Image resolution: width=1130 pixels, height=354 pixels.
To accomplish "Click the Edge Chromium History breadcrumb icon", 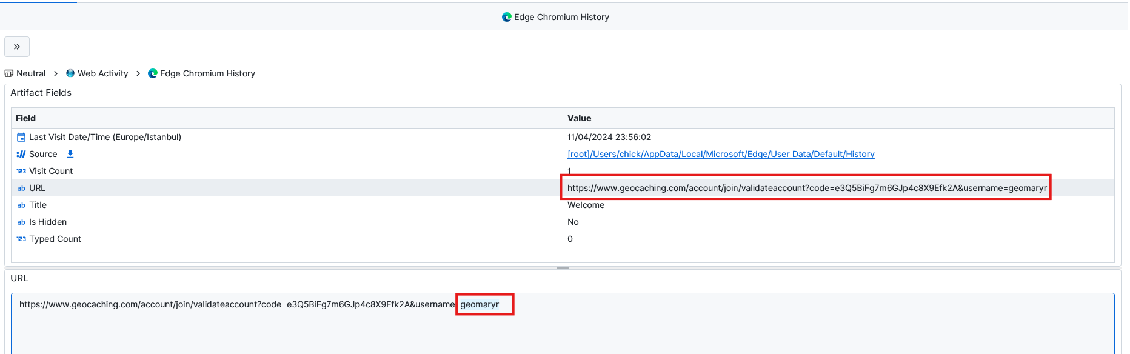I will pos(153,73).
